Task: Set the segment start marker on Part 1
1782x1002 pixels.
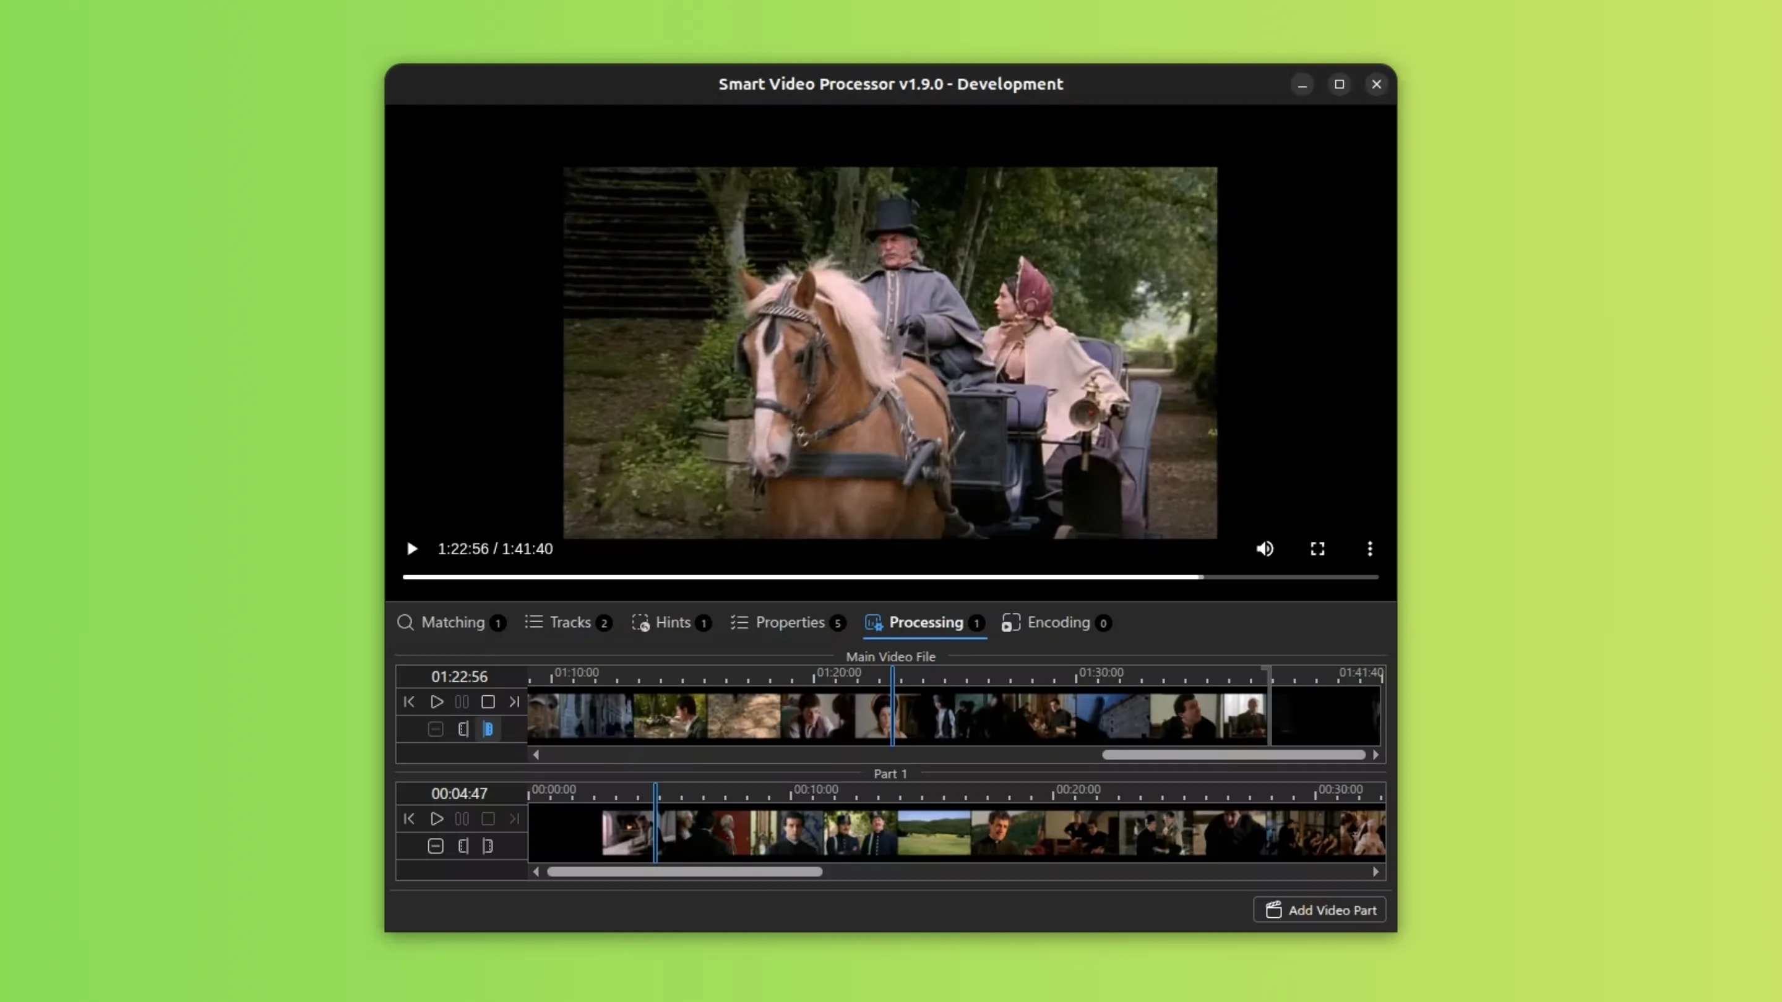Action: [463, 846]
